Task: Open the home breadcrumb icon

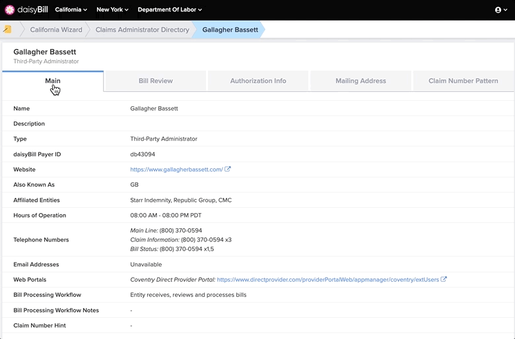Action: click(x=7, y=30)
